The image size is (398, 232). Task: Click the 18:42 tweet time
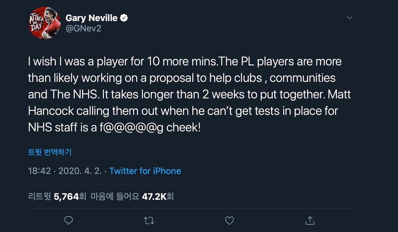(39, 171)
